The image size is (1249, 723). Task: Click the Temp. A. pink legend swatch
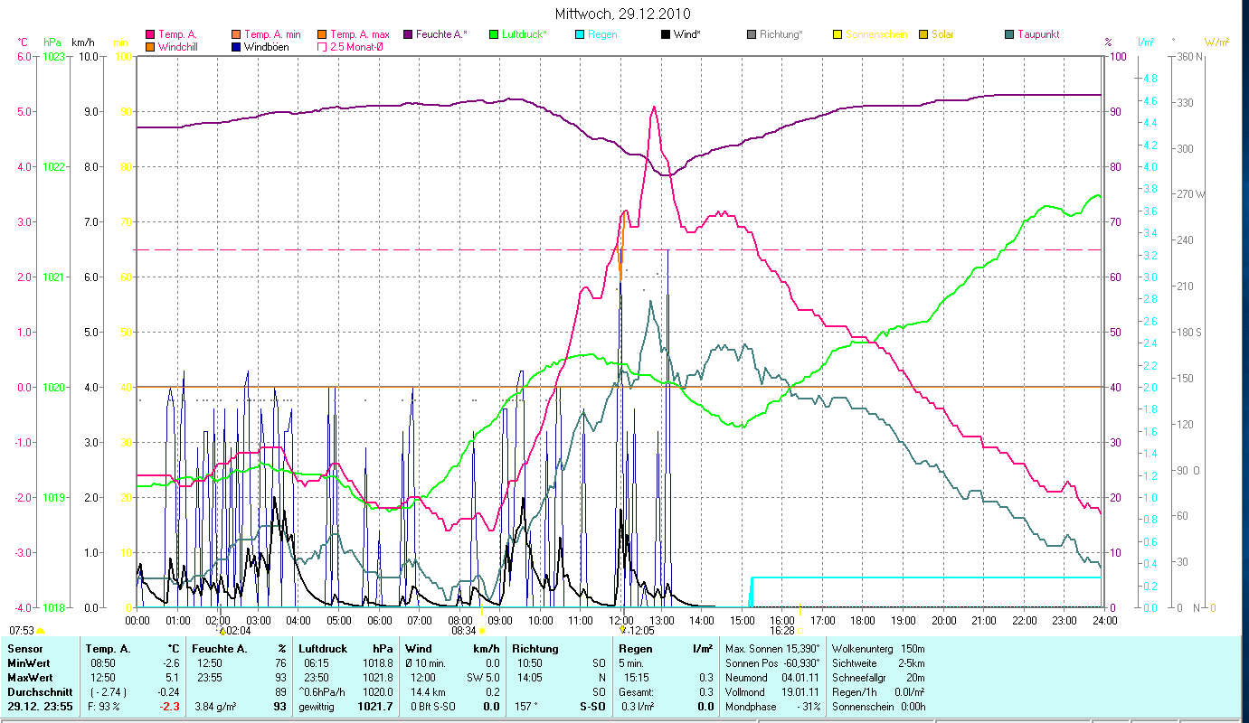(150, 34)
